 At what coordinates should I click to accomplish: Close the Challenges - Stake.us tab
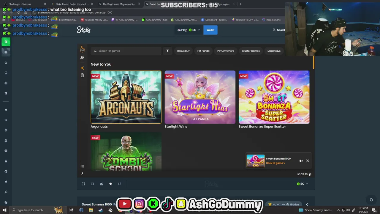coord(45,4)
